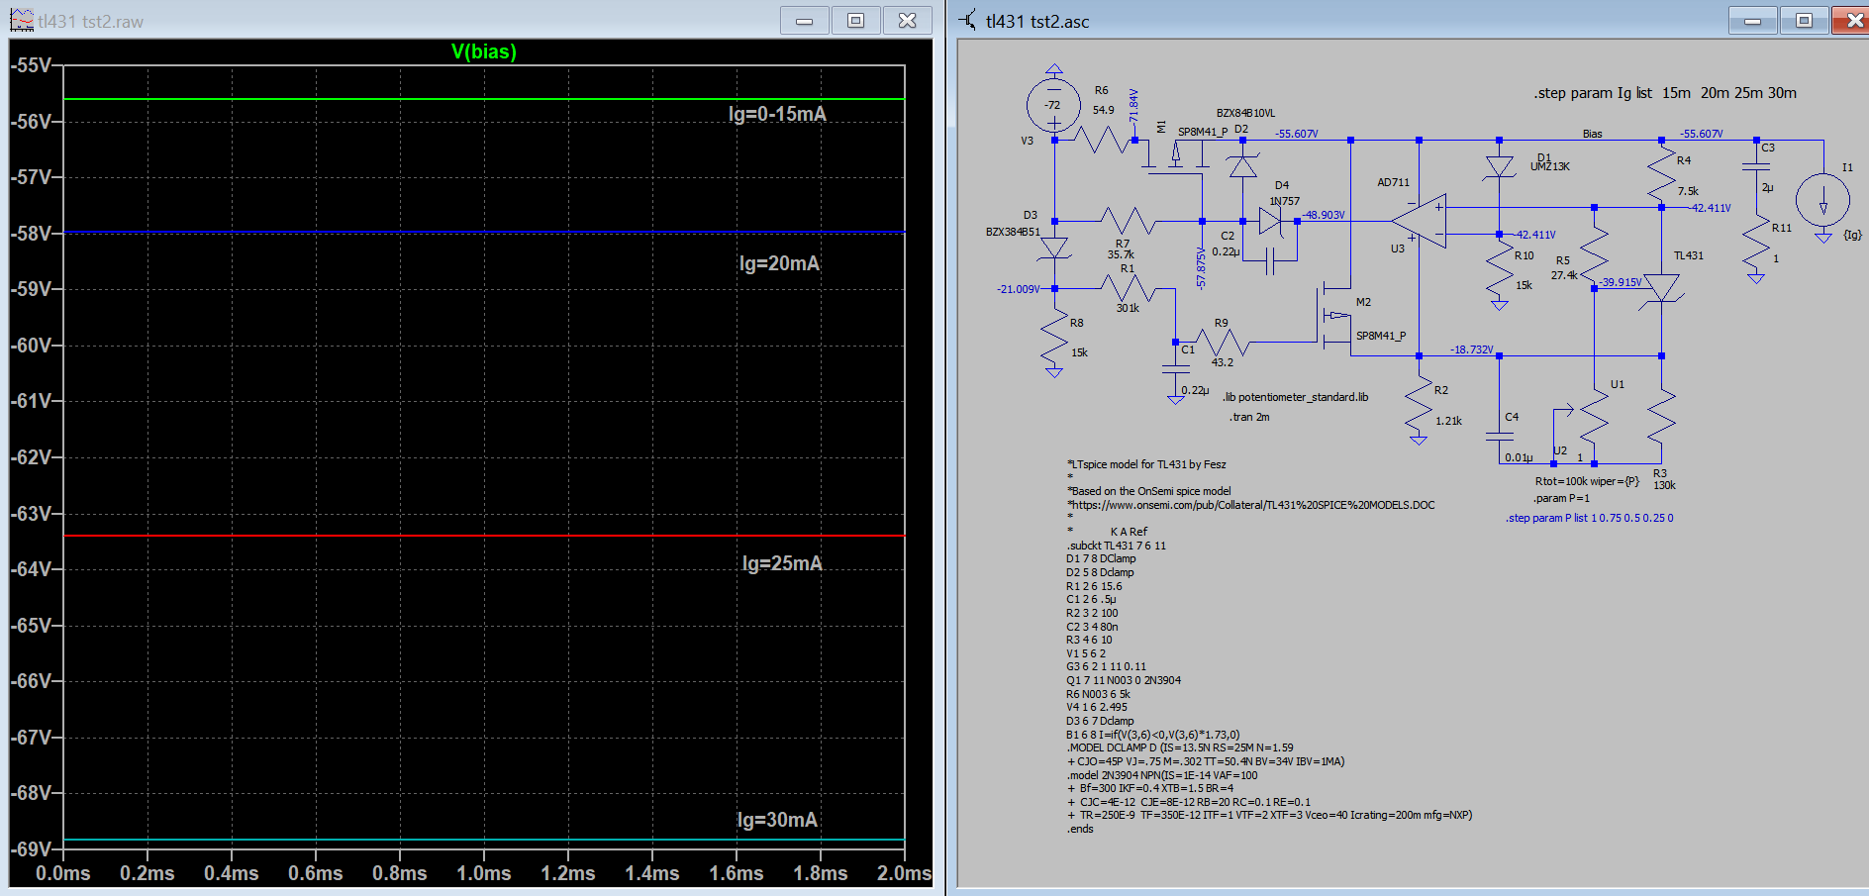Click the .param P=1 directive
The image size is (1869, 896).
[1561, 498]
